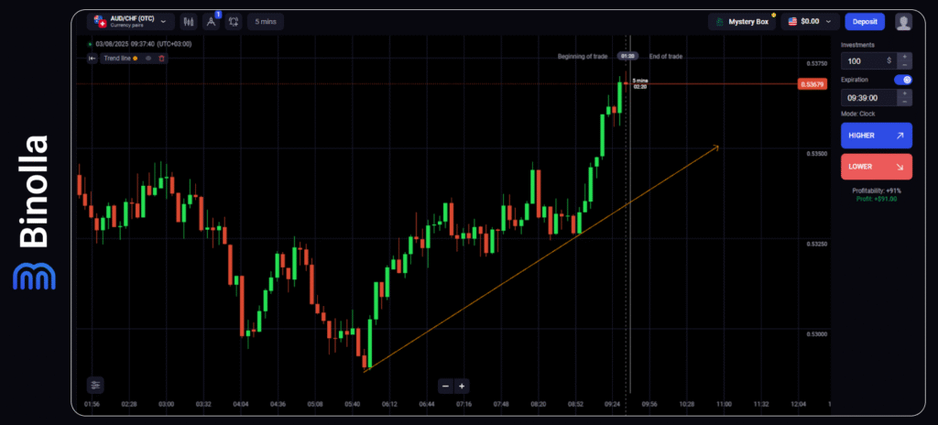Zoom in the chart with plus
The width and height of the screenshot is (938, 425).
(462, 386)
